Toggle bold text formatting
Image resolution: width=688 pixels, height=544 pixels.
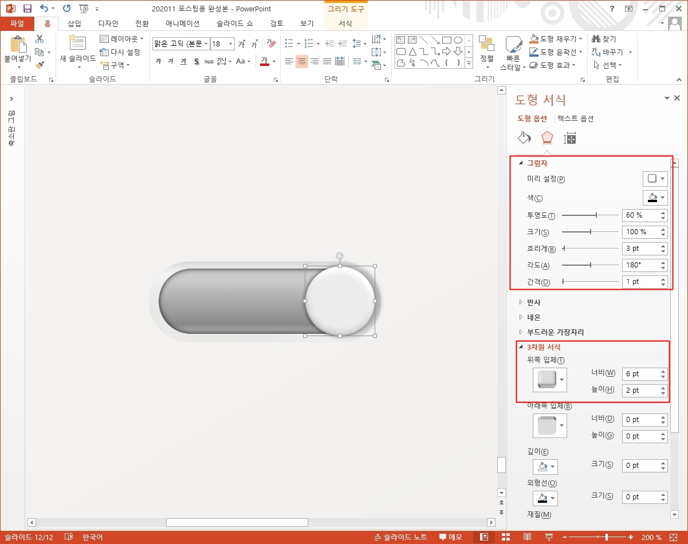[x=159, y=61]
